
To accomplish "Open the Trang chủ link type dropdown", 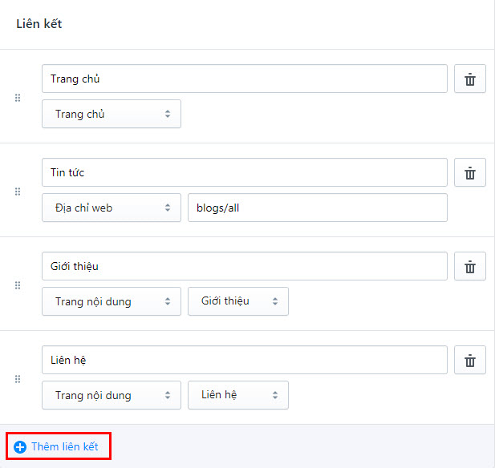I will click(x=112, y=114).
